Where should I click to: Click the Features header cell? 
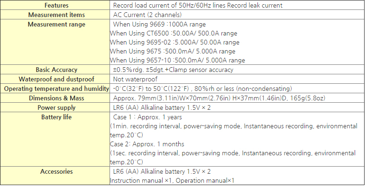[x=56, y=5]
